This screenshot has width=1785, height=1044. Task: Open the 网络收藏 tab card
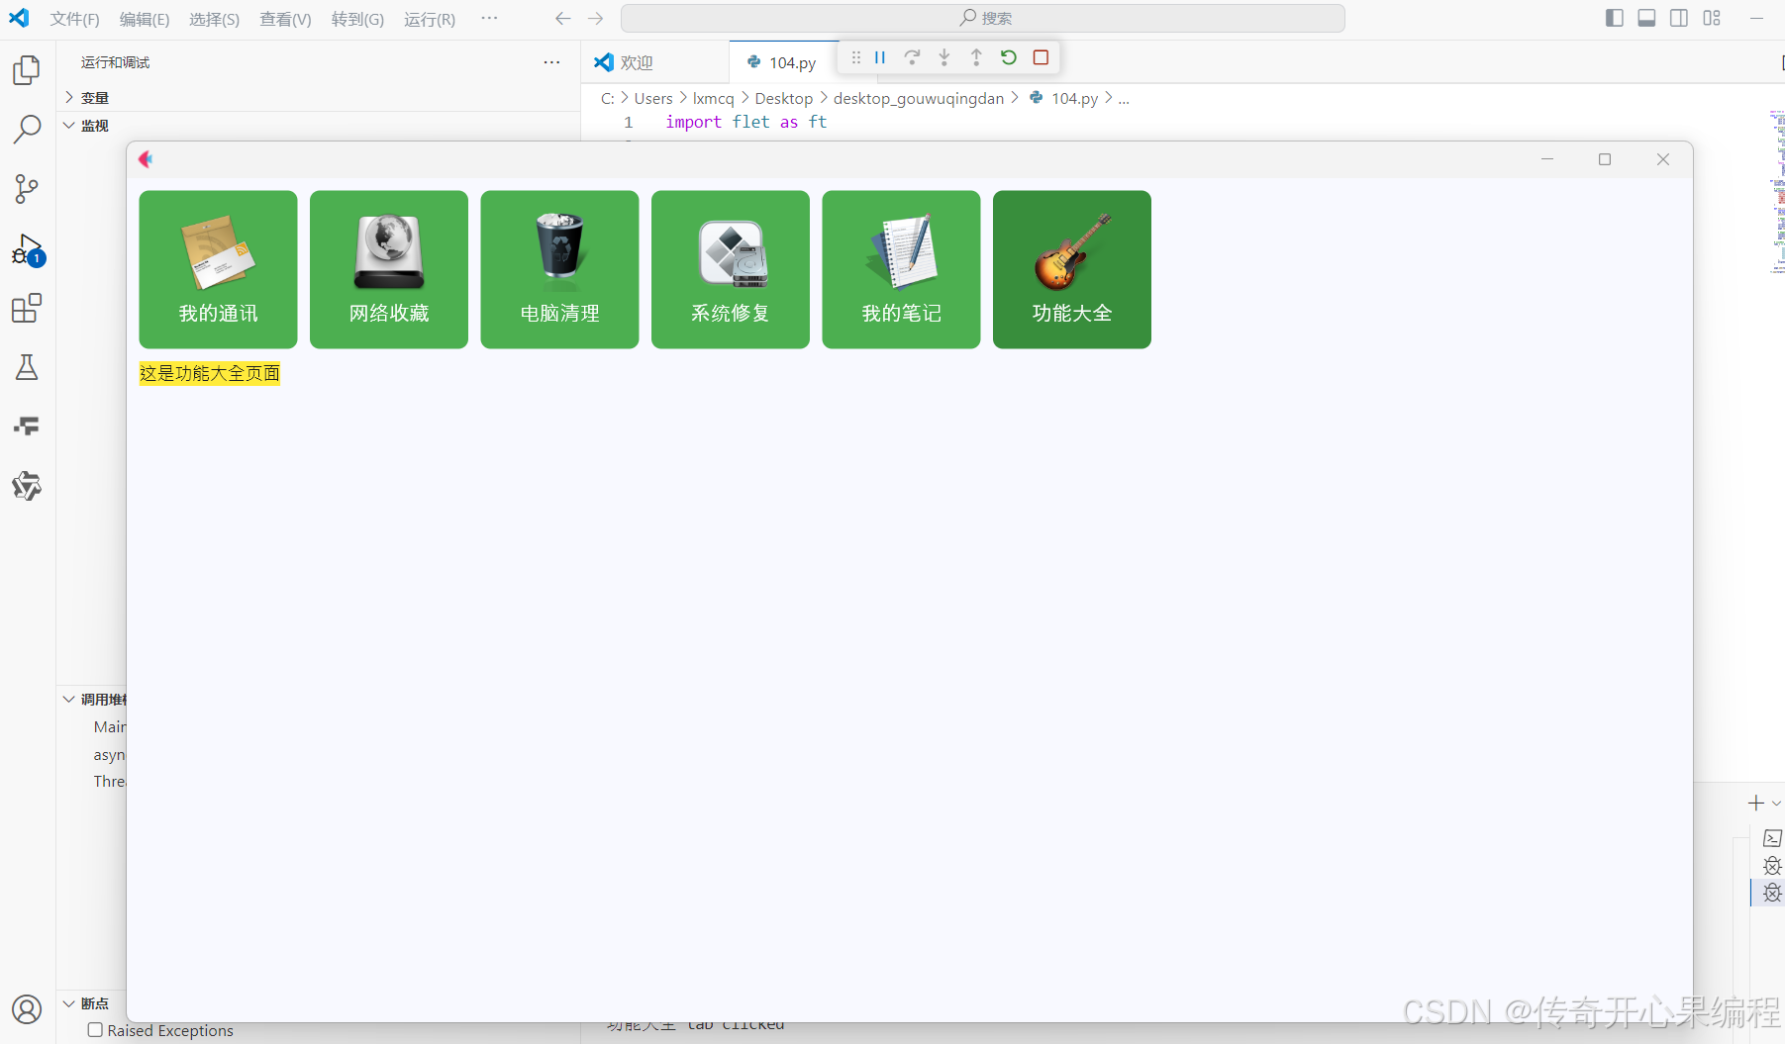[x=389, y=269]
